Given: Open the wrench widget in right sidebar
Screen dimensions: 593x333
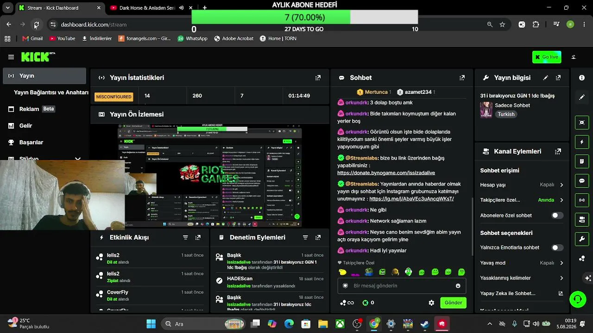Looking at the screenshot, I should [x=582, y=239].
